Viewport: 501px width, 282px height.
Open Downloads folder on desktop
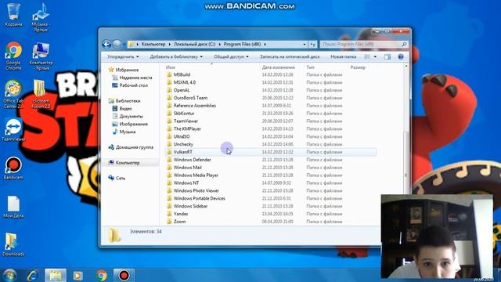[x=13, y=244]
